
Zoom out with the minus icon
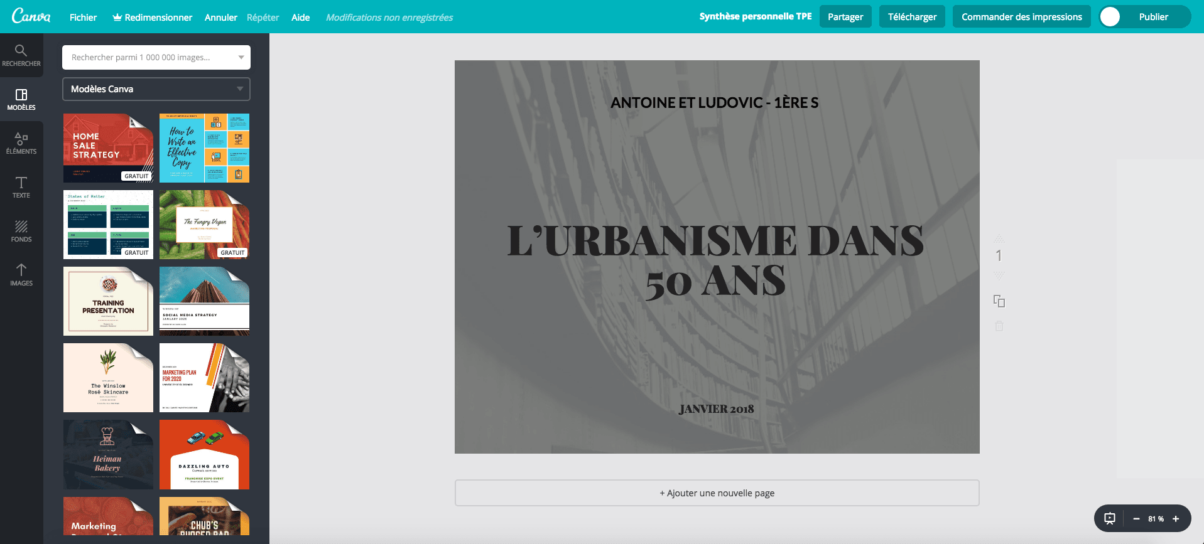[1136, 519]
